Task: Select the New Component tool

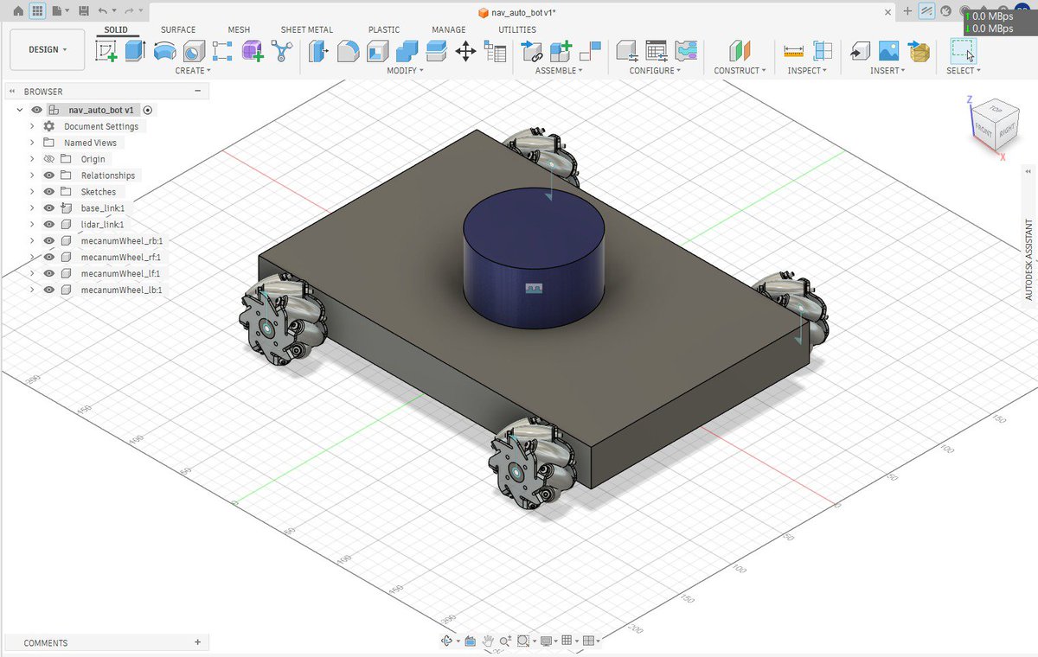Action: [x=561, y=51]
